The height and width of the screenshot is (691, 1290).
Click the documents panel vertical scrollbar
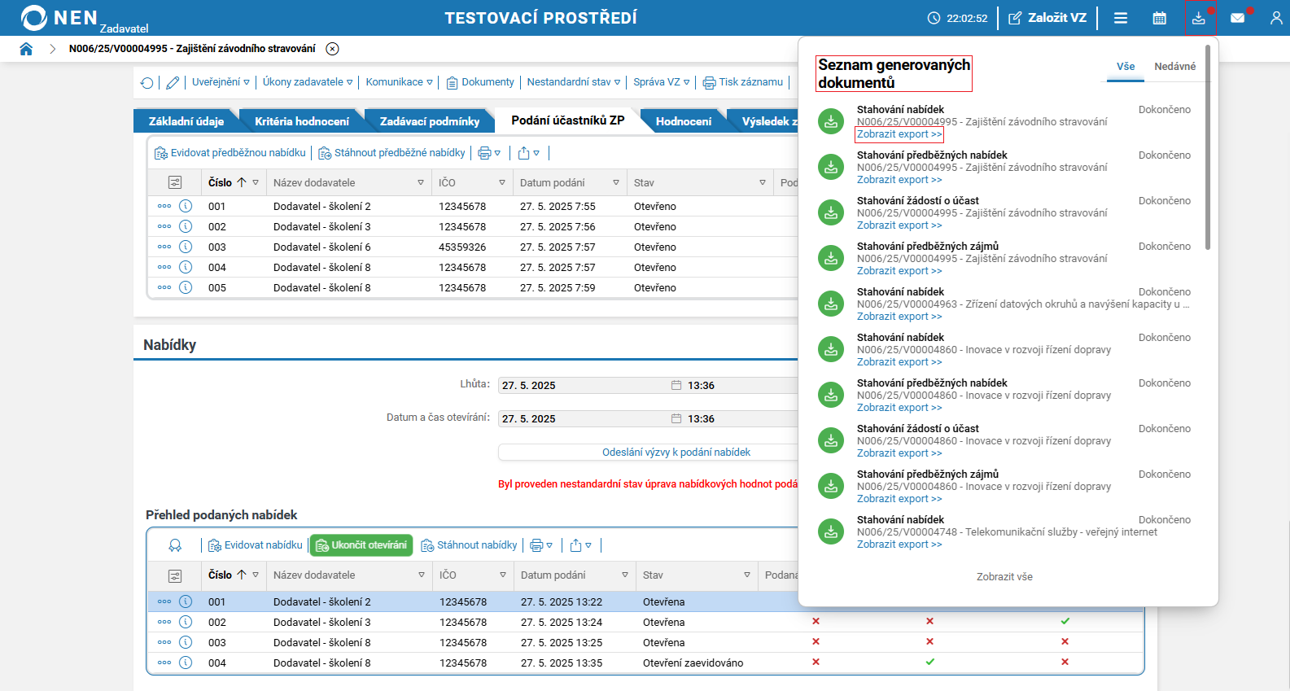(1208, 147)
